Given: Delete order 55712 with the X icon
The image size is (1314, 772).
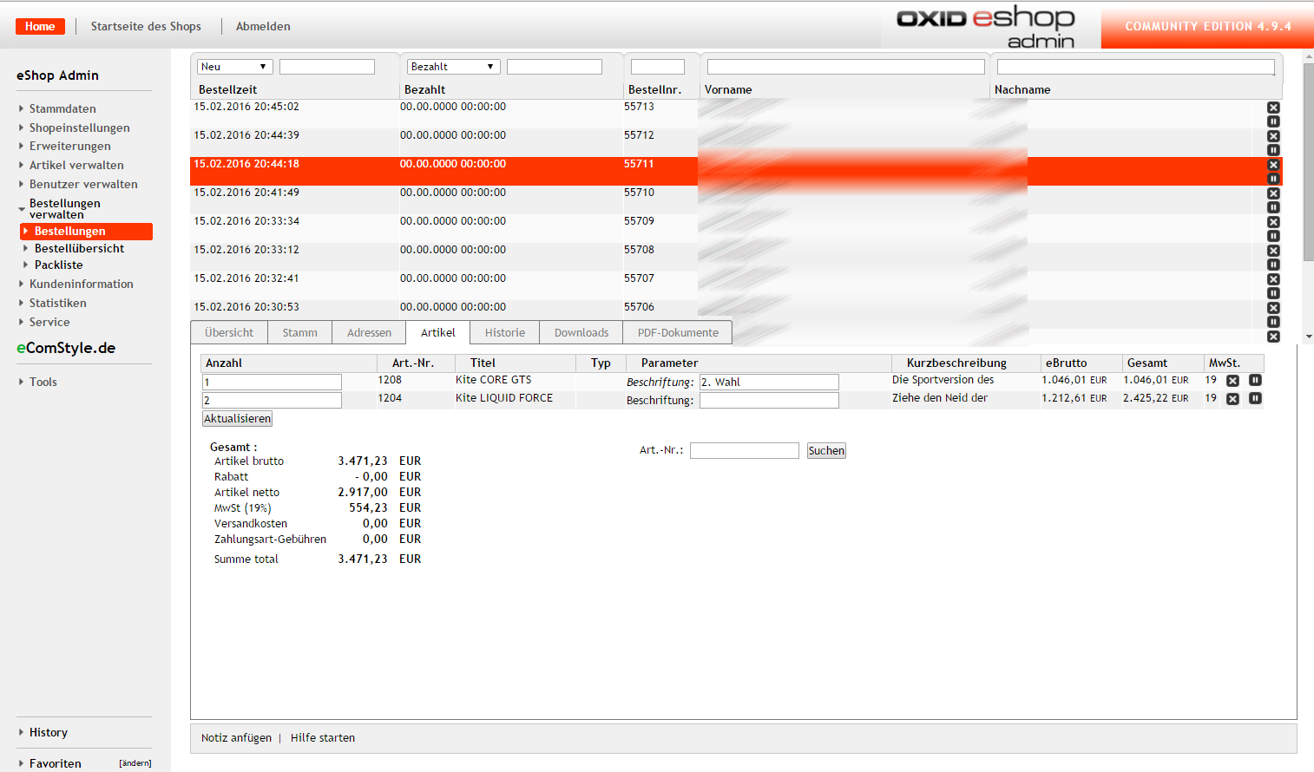Looking at the screenshot, I should (1273, 136).
